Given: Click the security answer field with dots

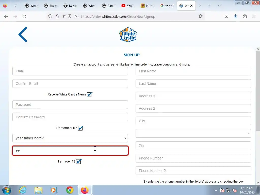Looking at the screenshot, I should [70, 151].
